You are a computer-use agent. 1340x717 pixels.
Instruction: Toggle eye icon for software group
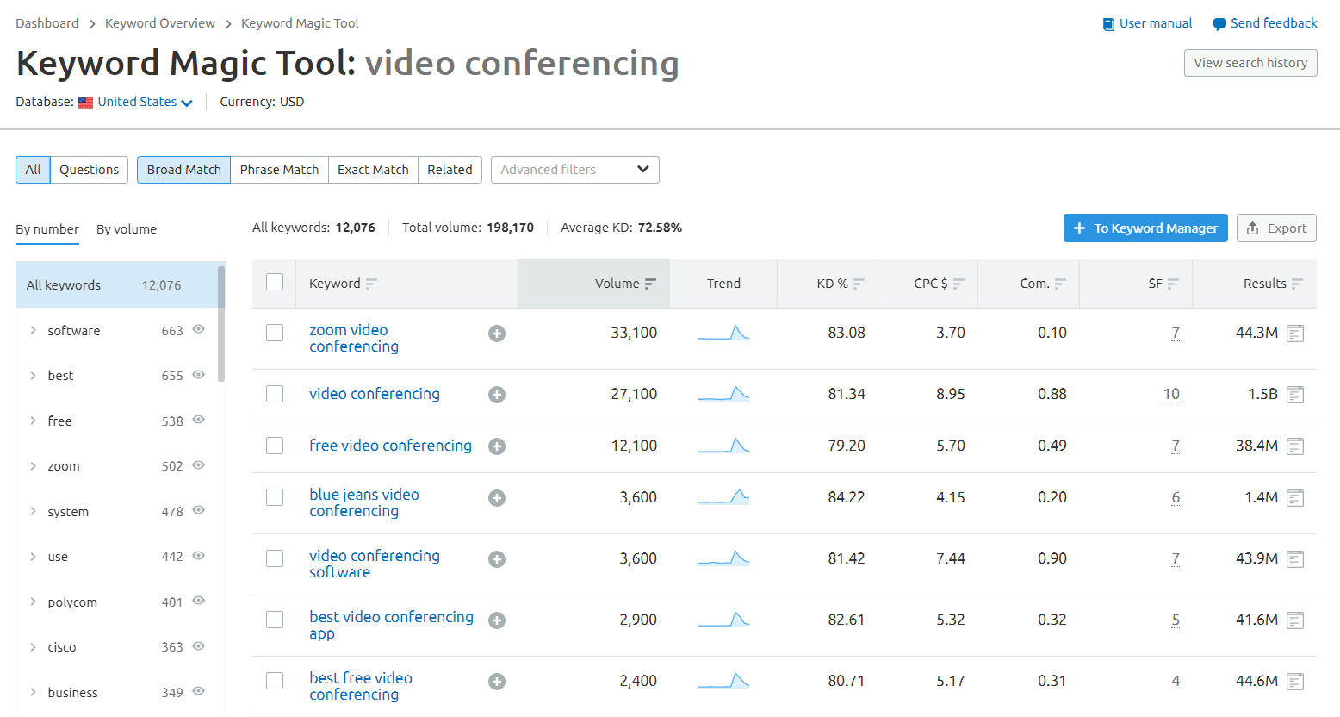click(x=198, y=329)
